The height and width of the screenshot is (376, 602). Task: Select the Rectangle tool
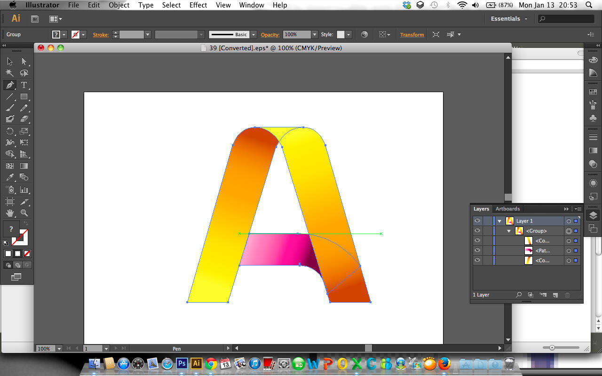click(x=24, y=97)
